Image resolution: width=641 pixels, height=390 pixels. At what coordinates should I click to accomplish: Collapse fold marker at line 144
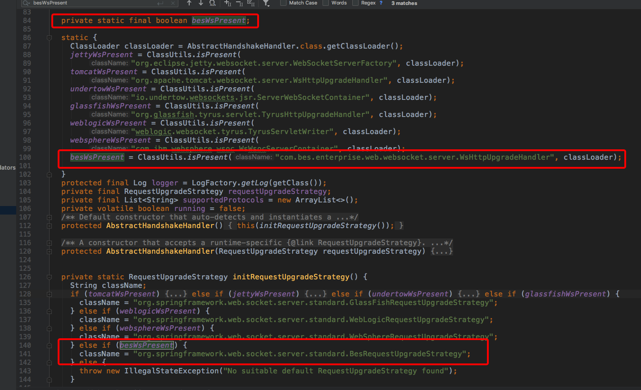pos(49,379)
